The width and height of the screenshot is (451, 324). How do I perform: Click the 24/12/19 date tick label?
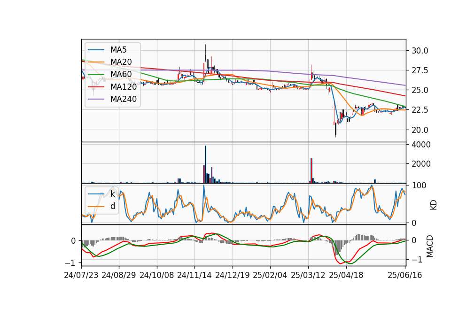233,275
